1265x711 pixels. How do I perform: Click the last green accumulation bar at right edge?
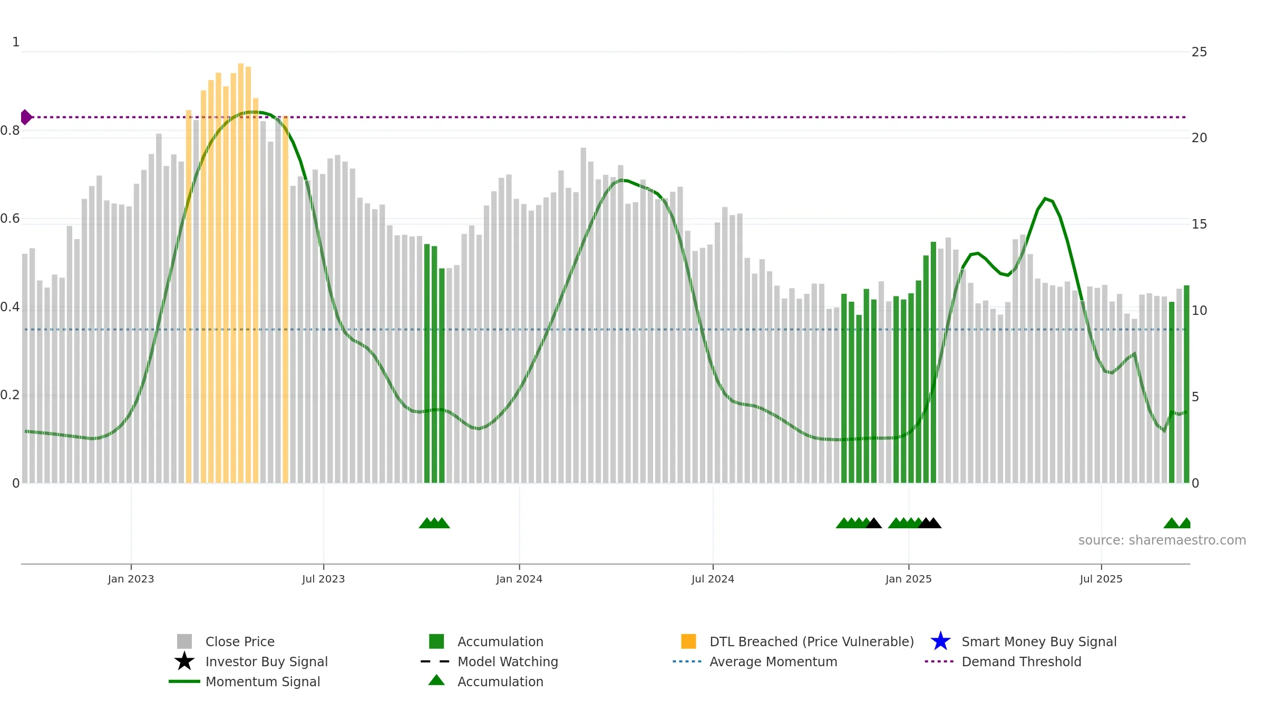coord(1186,384)
